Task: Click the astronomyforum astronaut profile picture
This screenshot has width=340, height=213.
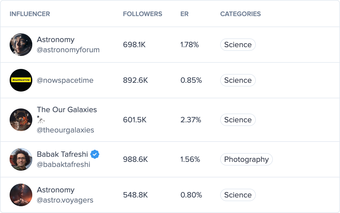Action: click(x=21, y=45)
